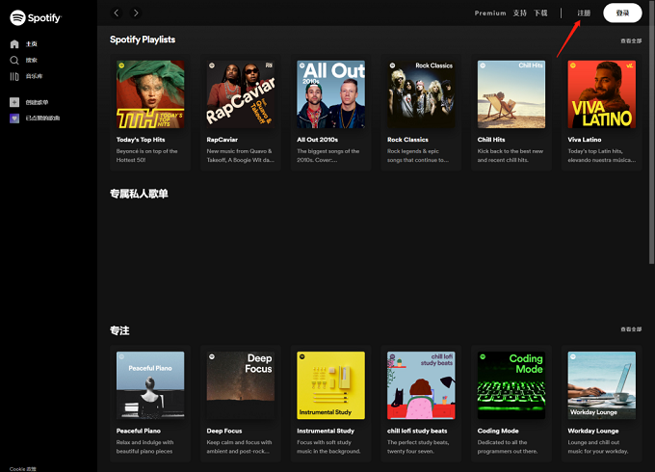Click the 'chill lofi study beats' title
655x472 pixels.
coord(417,431)
